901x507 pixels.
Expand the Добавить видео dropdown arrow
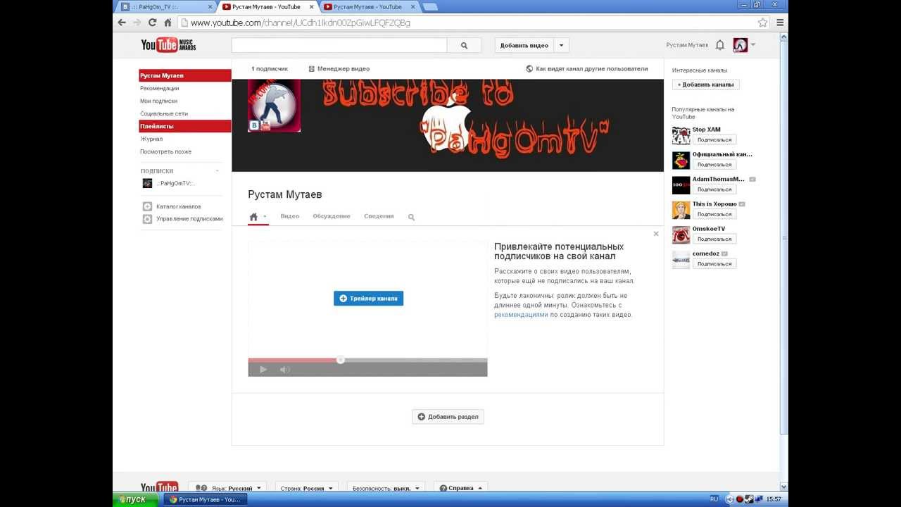561,45
